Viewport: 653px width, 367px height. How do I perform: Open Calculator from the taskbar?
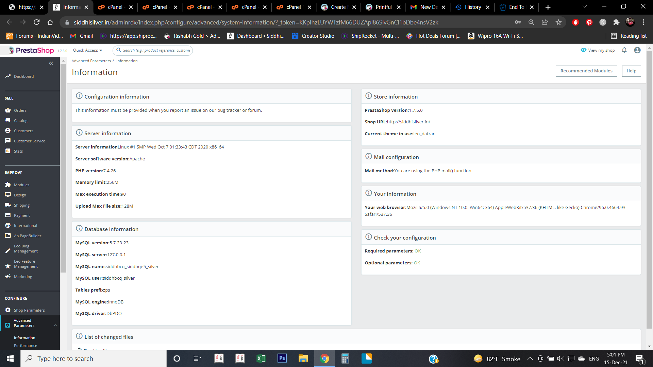345,359
